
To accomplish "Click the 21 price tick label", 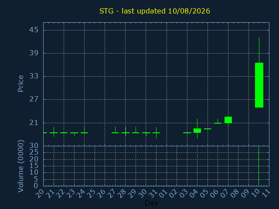I will (34, 122).
